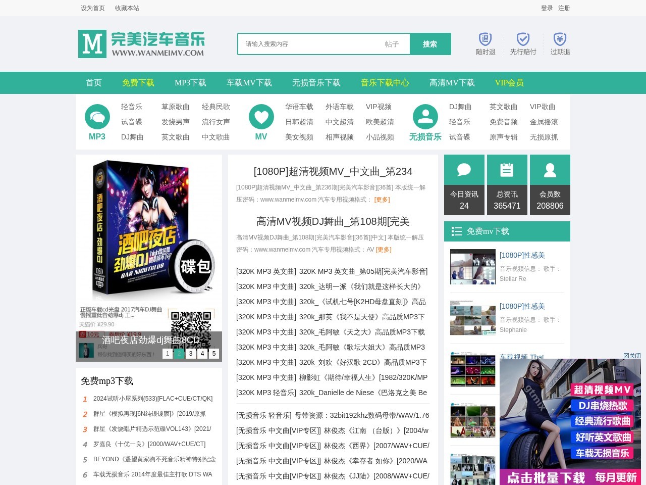The width and height of the screenshot is (646, 485).
Task: Select carousel page indicator 4
Action: pos(202,354)
